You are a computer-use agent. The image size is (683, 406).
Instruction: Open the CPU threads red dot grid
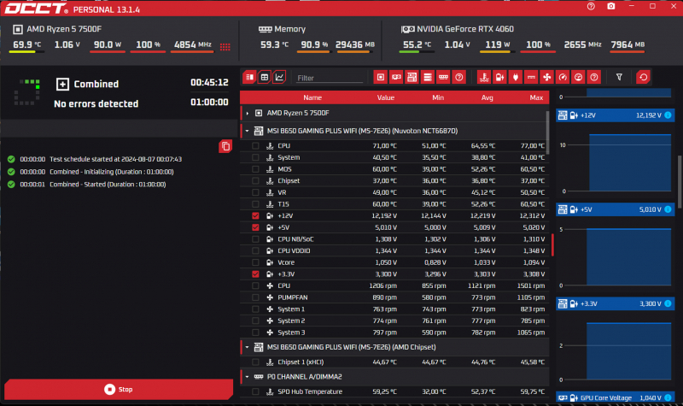pos(225,47)
